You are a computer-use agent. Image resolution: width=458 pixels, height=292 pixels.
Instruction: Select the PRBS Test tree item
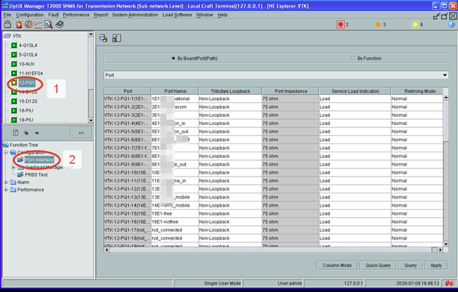36,175
